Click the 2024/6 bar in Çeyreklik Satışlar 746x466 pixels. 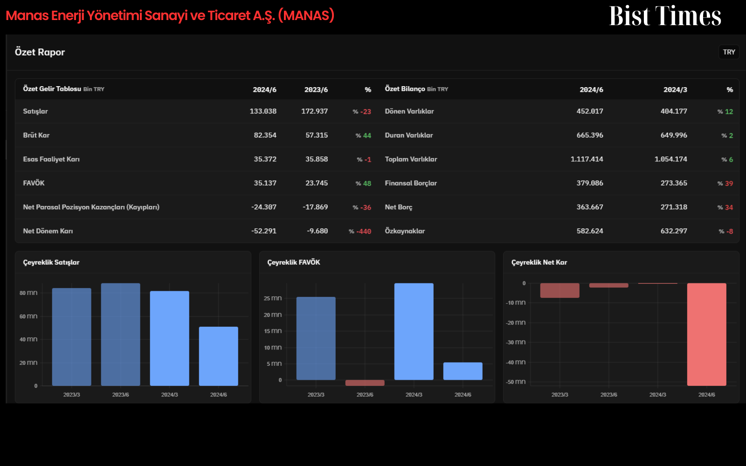[x=219, y=356]
